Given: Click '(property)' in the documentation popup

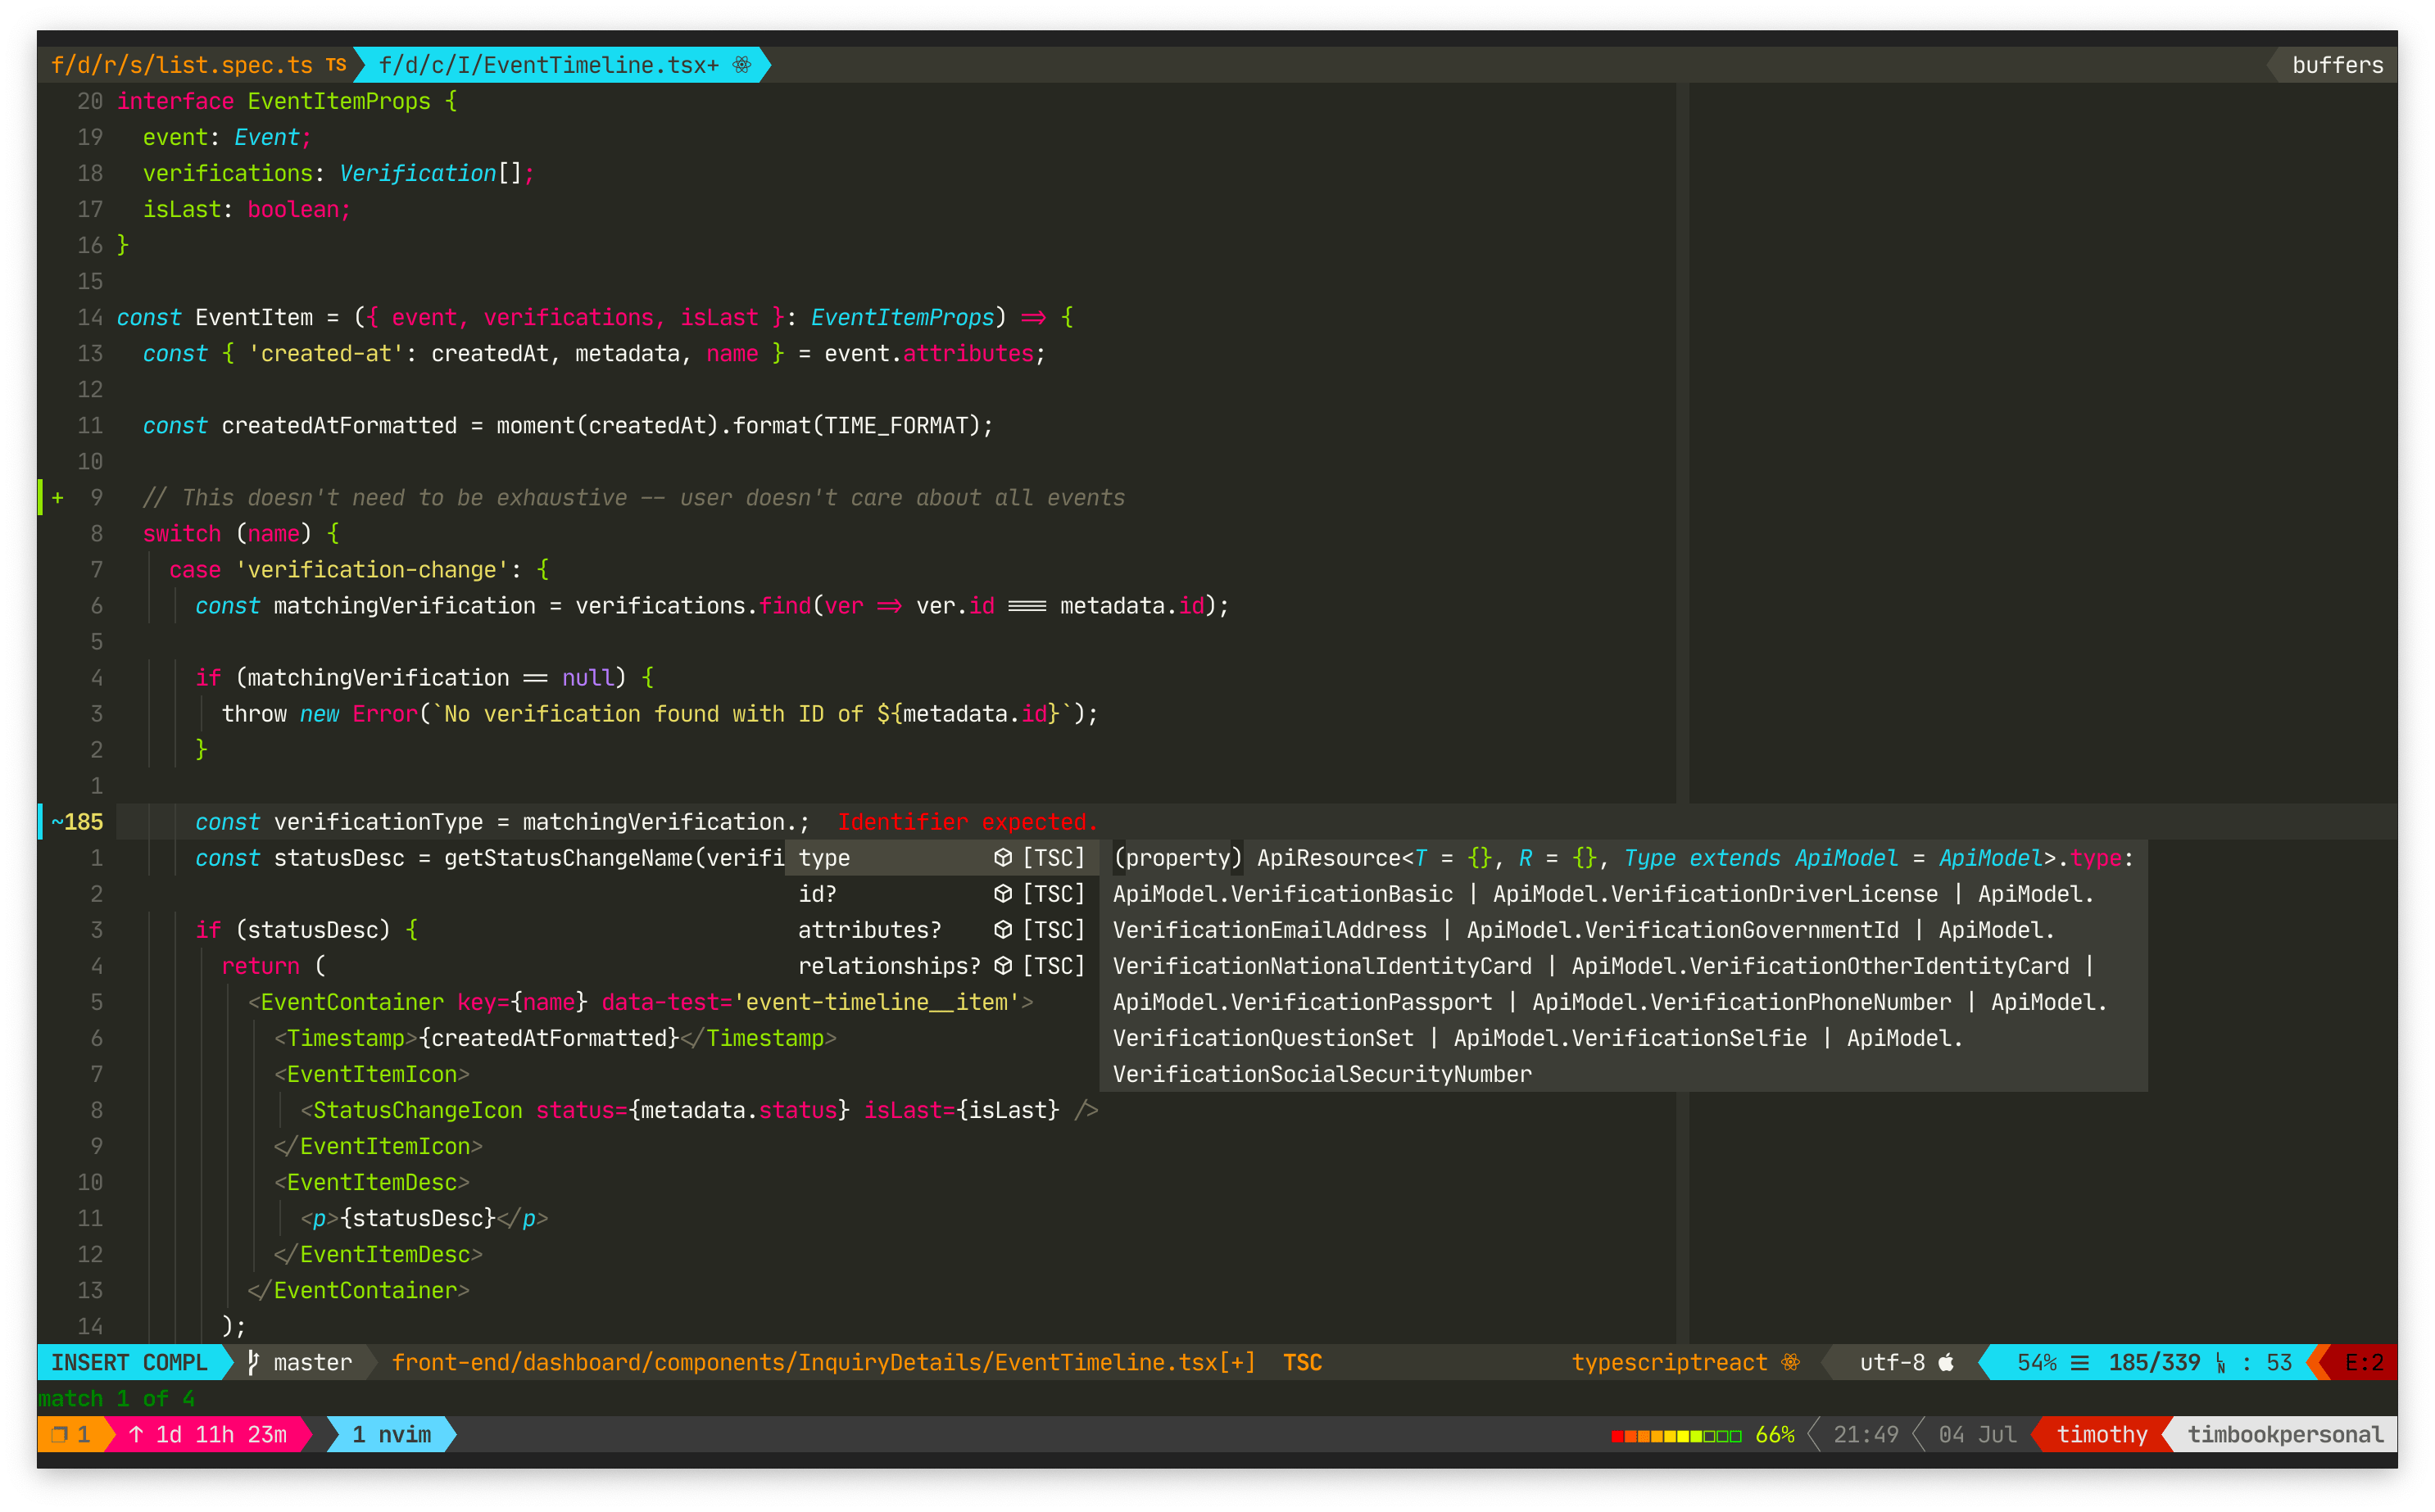Looking at the screenshot, I should click(x=1177, y=857).
